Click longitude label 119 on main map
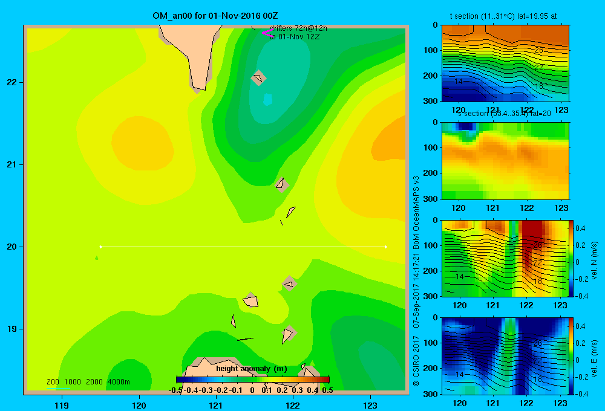 click(62, 405)
